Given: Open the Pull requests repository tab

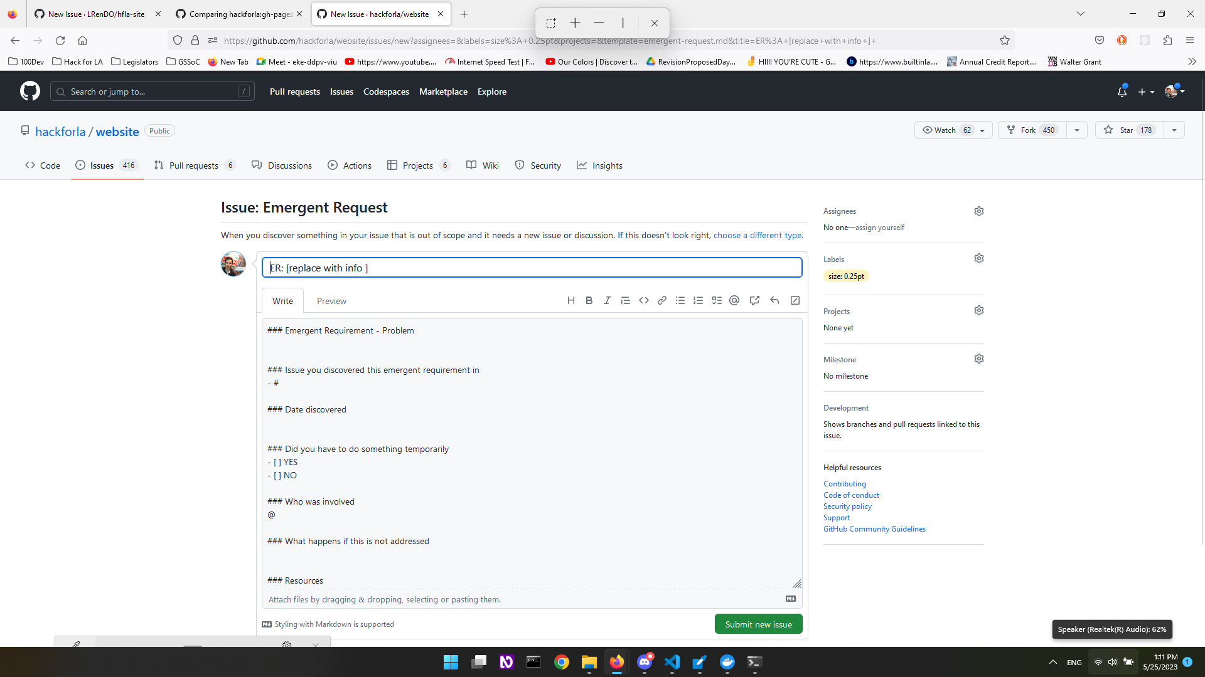Looking at the screenshot, I should pyautogui.click(x=194, y=165).
